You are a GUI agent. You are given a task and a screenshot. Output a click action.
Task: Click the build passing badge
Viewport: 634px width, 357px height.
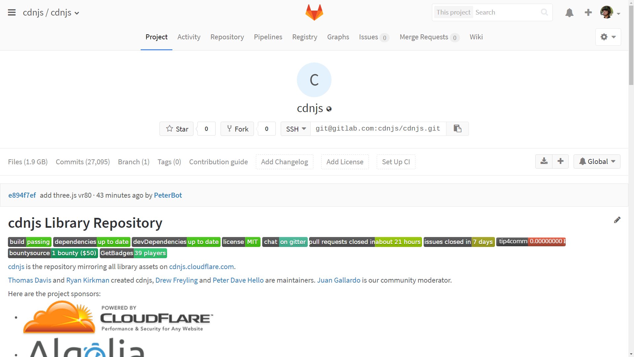click(x=30, y=242)
